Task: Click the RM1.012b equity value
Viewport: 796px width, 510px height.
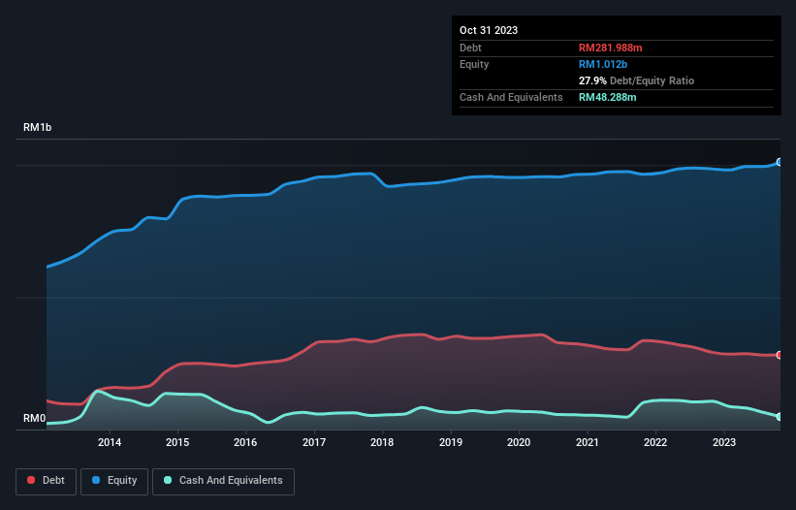Action: (x=603, y=64)
